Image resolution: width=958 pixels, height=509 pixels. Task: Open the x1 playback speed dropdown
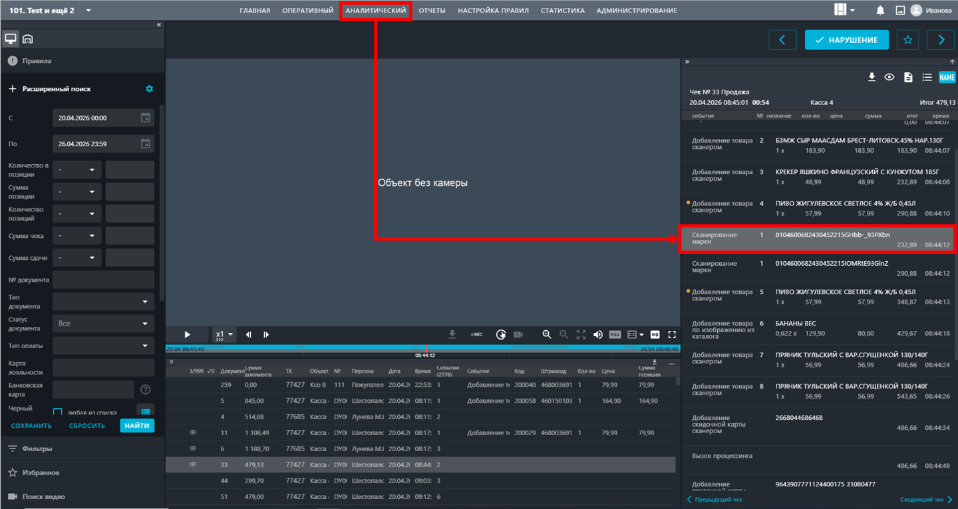coord(224,334)
